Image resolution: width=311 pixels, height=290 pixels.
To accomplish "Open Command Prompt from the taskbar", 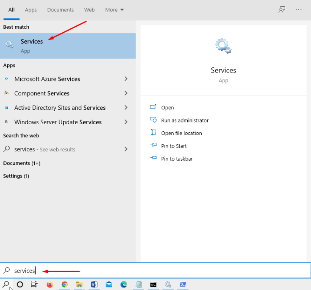I will [x=153, y=285].
